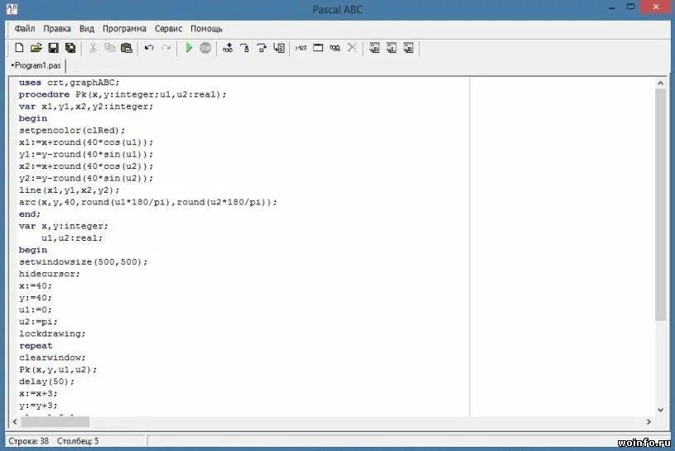Viewport: 675px width, 451px height.
Task: Copy selection using the copy icon
Action: point(110,48)
